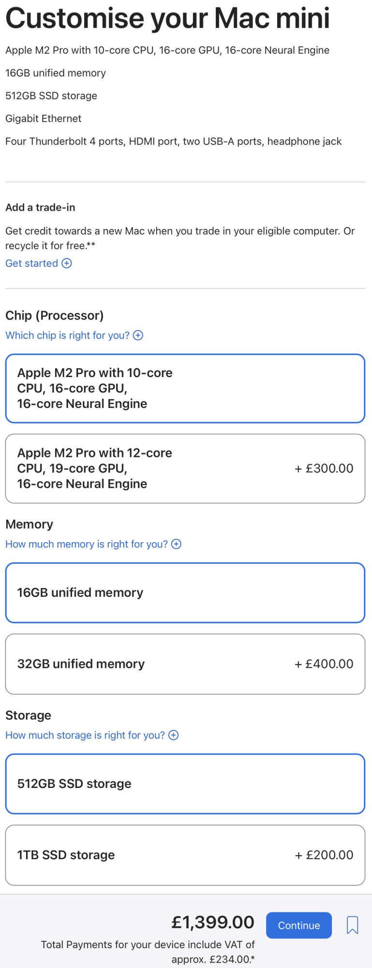Choose the 1TB SSD storage option
The width and height of the screenshot is (372, 968).
185,855
